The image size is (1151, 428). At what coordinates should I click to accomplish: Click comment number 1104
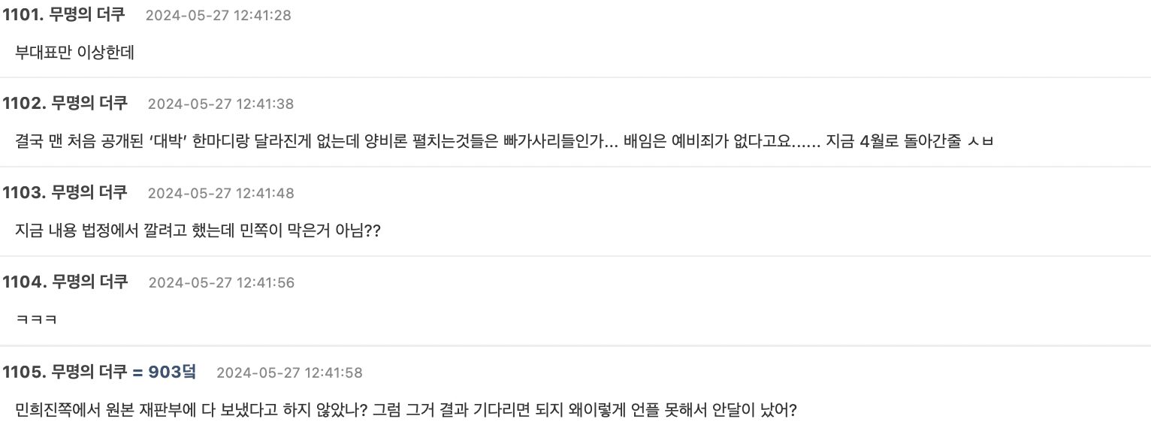[23, 282]
